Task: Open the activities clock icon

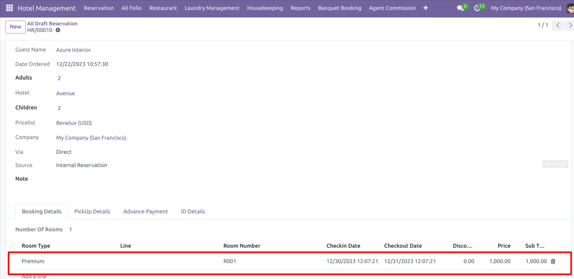Action: pyautogui.click(x=477, y=8)
